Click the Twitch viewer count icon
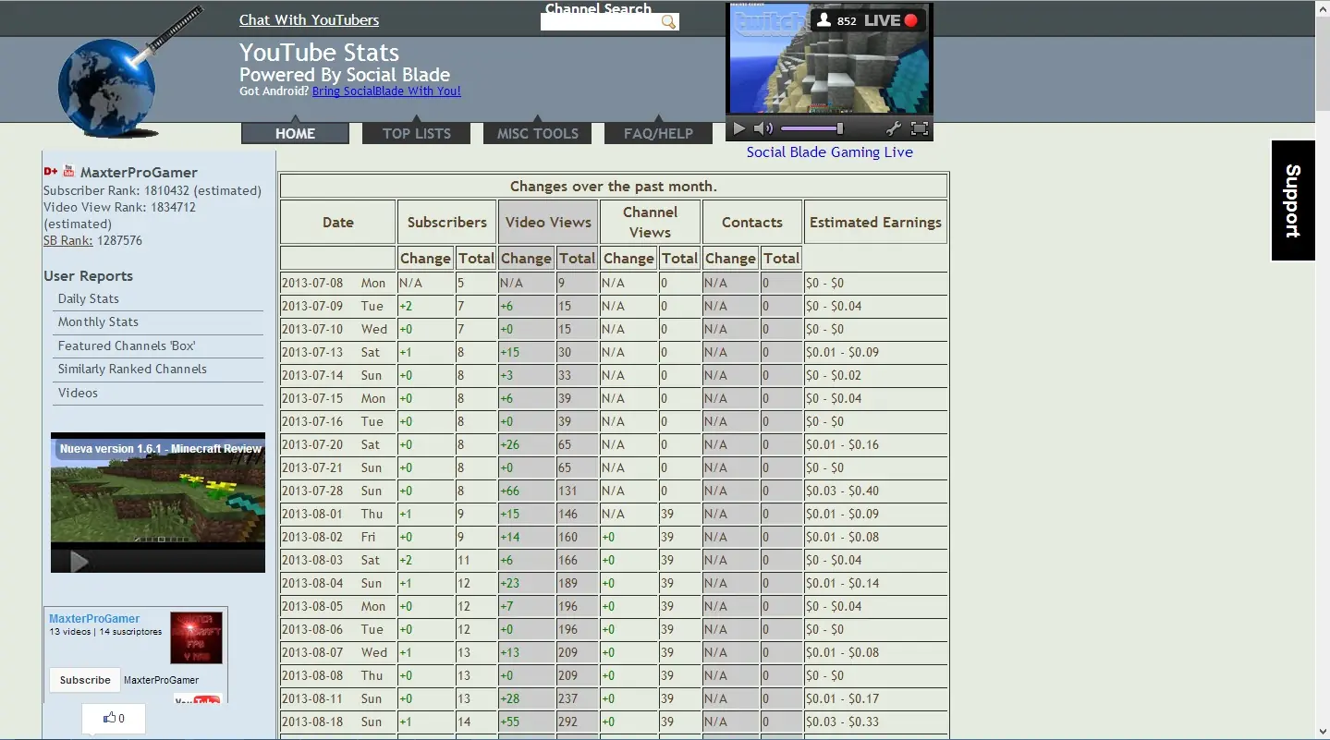This screenshot has height=740, width=1330. [x=824, y=20]
